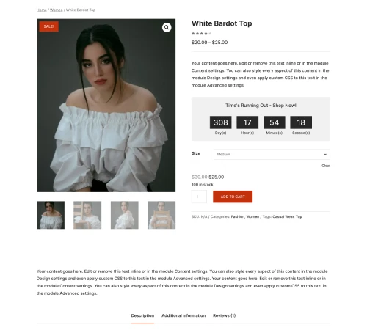Focus the quantity input field
The image size is (367, 330).
tap(199, 197)
